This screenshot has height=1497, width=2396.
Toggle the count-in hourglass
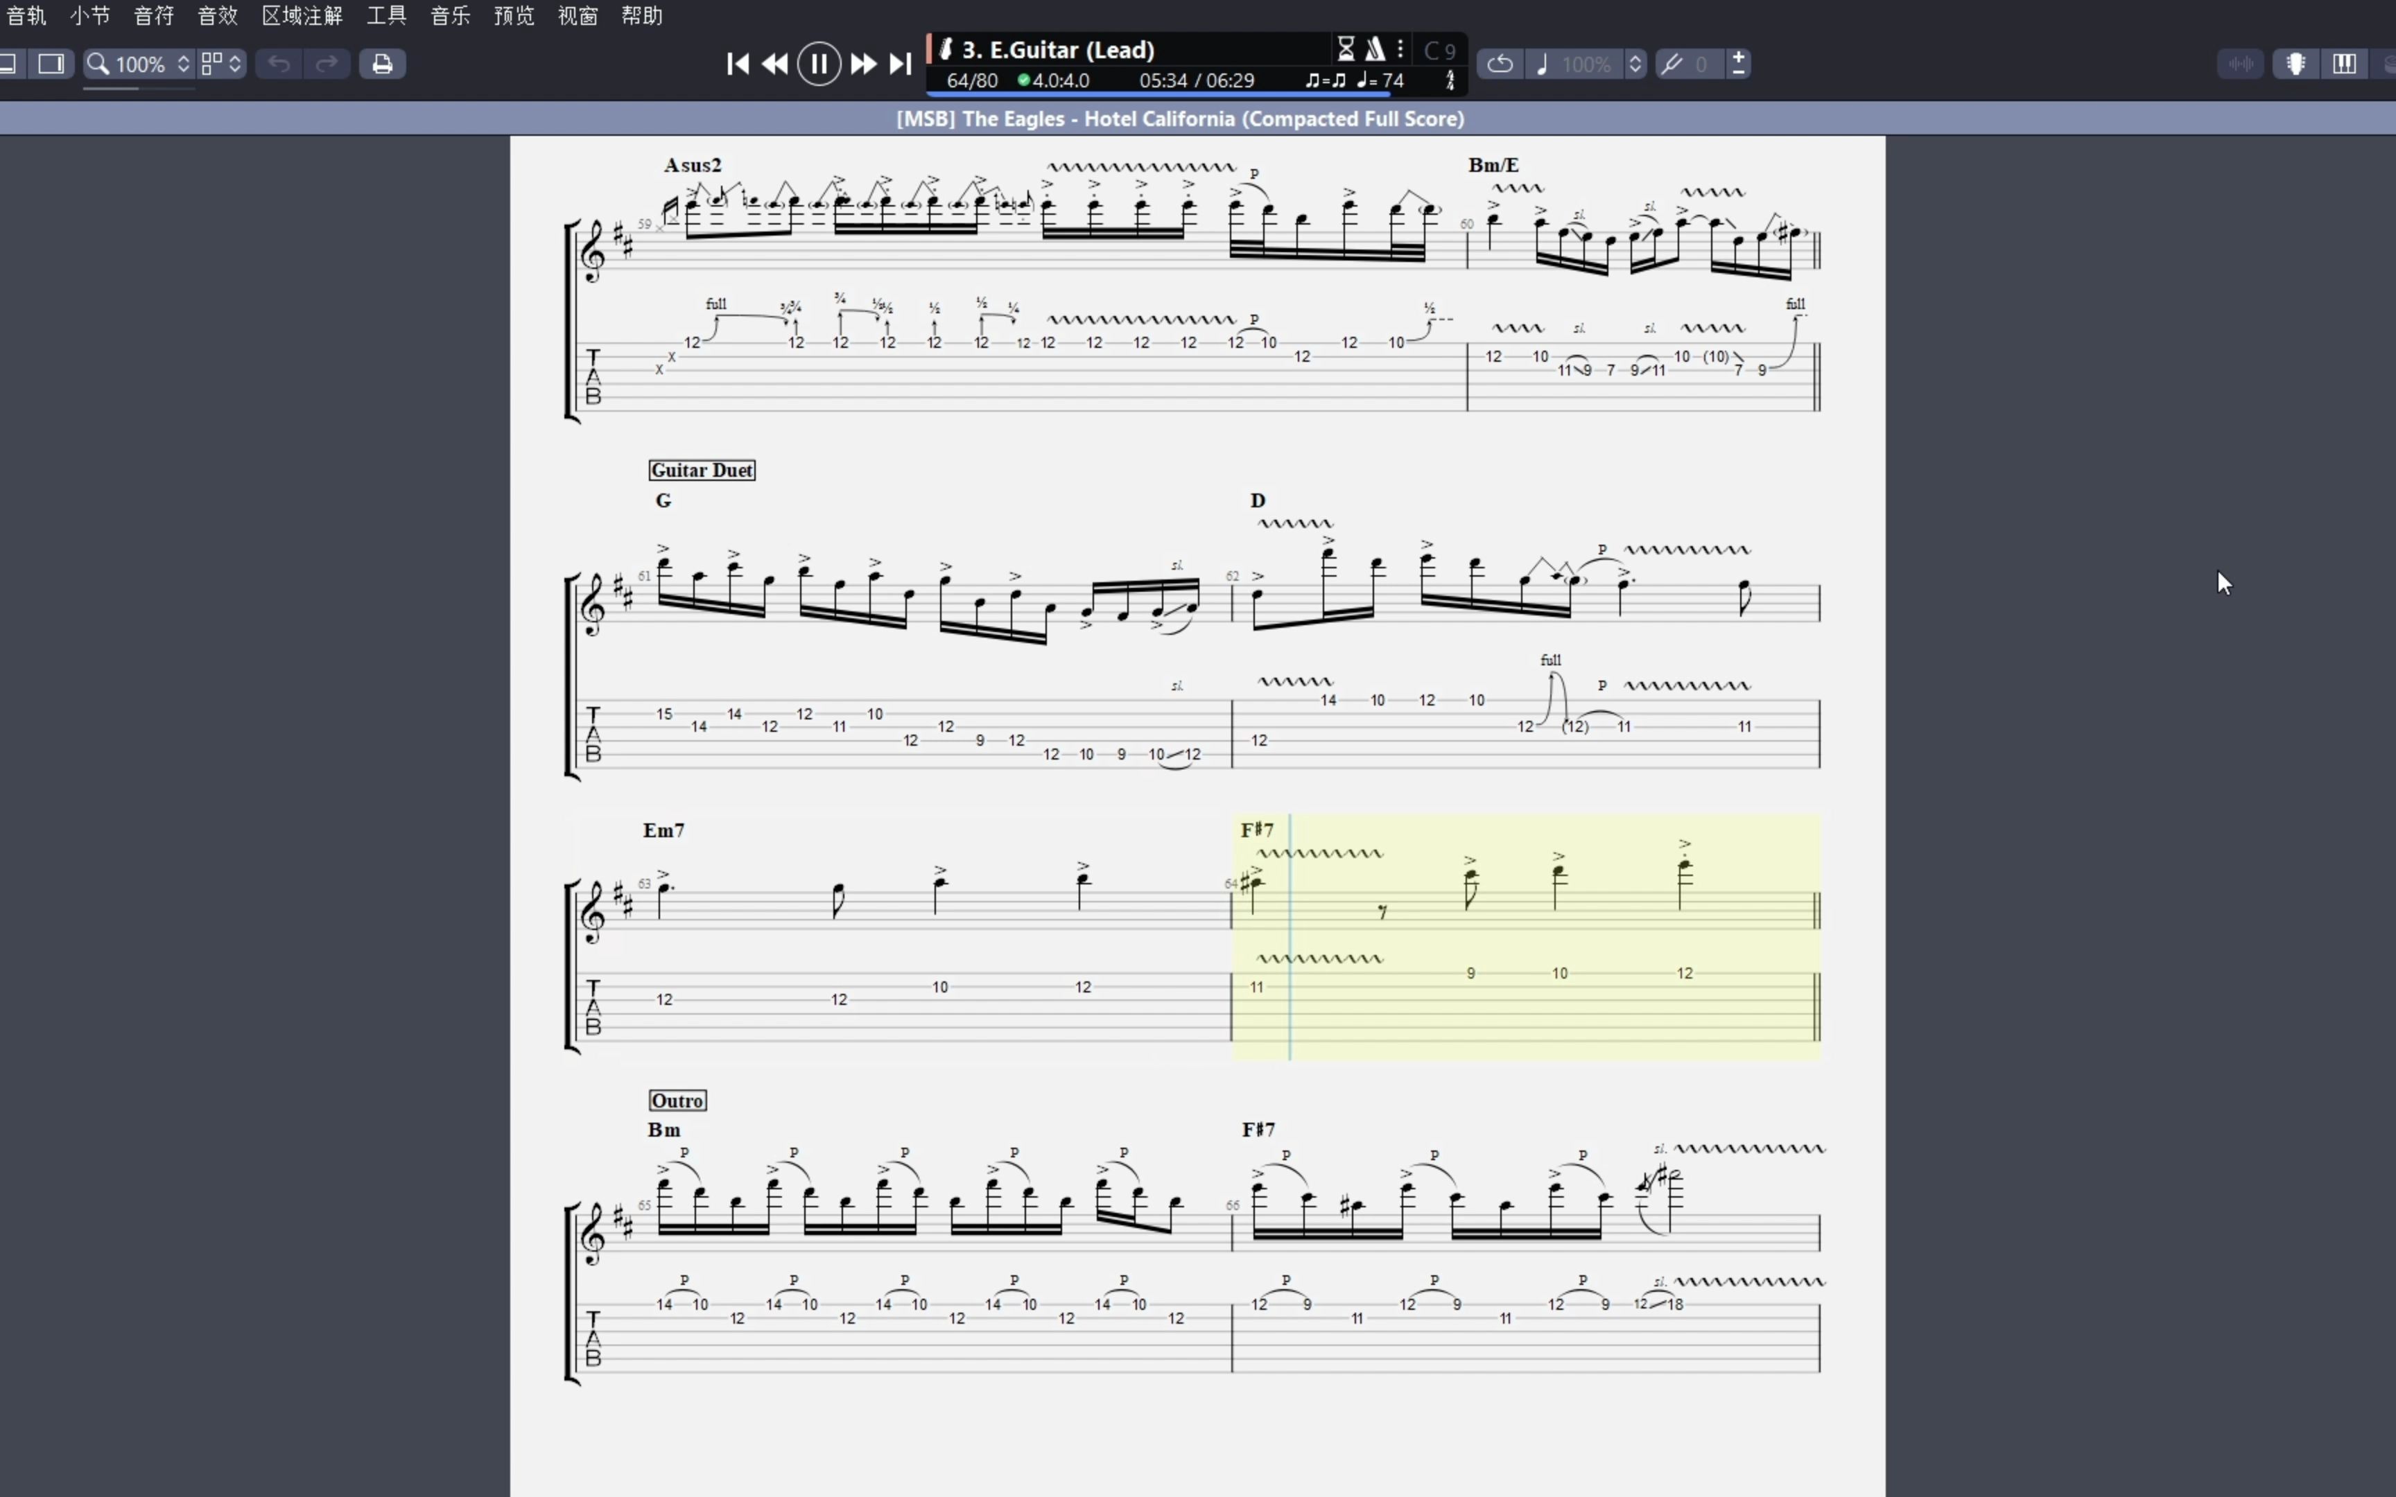(1346, 49)
